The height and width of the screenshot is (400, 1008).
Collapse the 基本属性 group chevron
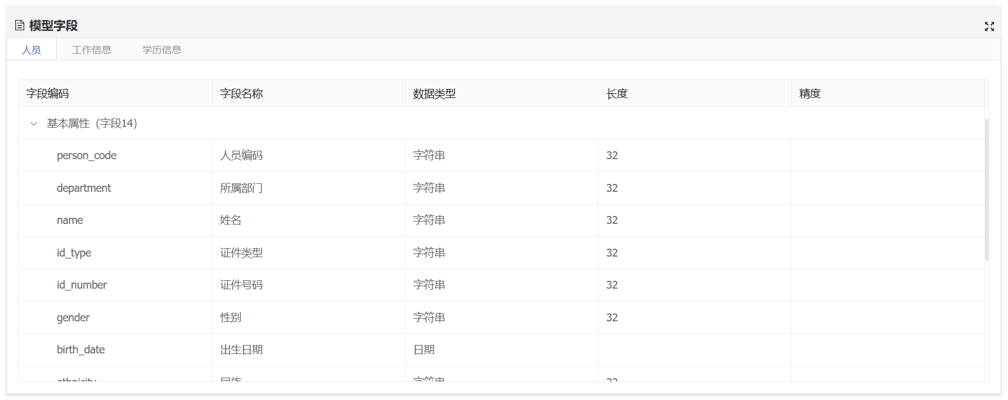coord(34,123)
